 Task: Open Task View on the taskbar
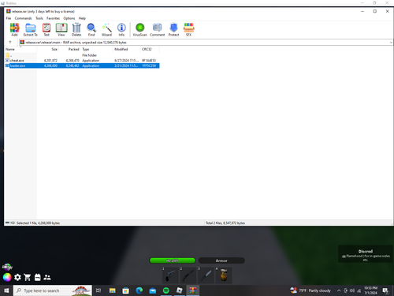(98, 290)
